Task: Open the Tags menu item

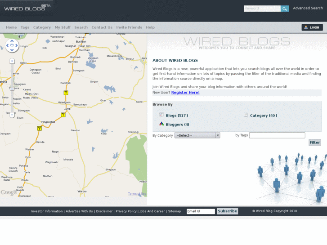Action: point(25,27)
